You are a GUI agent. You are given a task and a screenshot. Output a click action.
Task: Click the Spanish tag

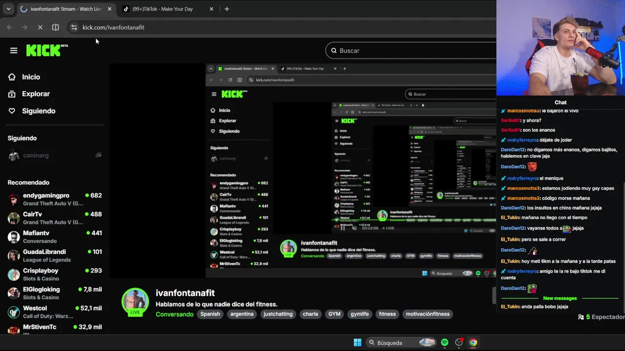pos(210,314)
